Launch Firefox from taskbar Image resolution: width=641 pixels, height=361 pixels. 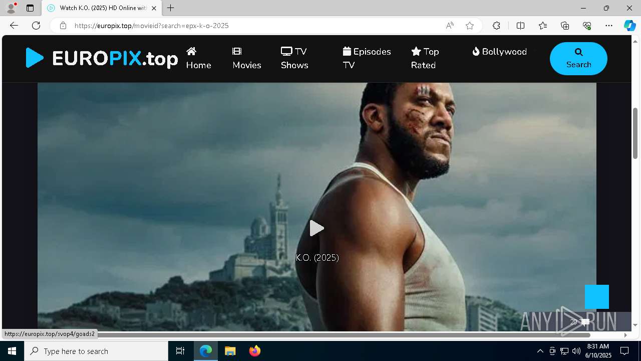pos(255,351)
